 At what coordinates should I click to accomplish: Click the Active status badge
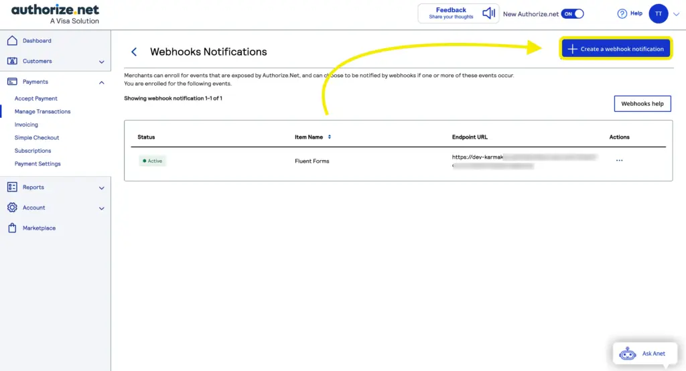coord(152,161)
